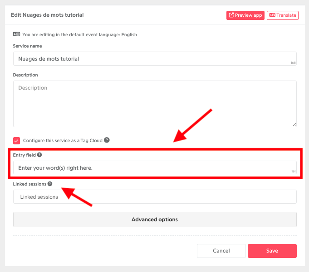Image resolution: width=309 pixels, height=272 pixels.
Task: Expand the Advanced options section
Action: point(155,220)
